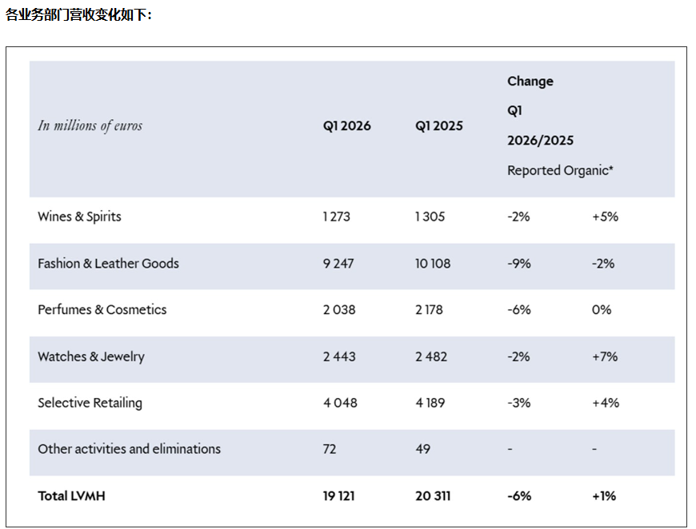Image resolution: width=696 pixels, height=529 pixels.
Task: Select the Wines & Spirits row label
Action: click(x=79, y=217)
